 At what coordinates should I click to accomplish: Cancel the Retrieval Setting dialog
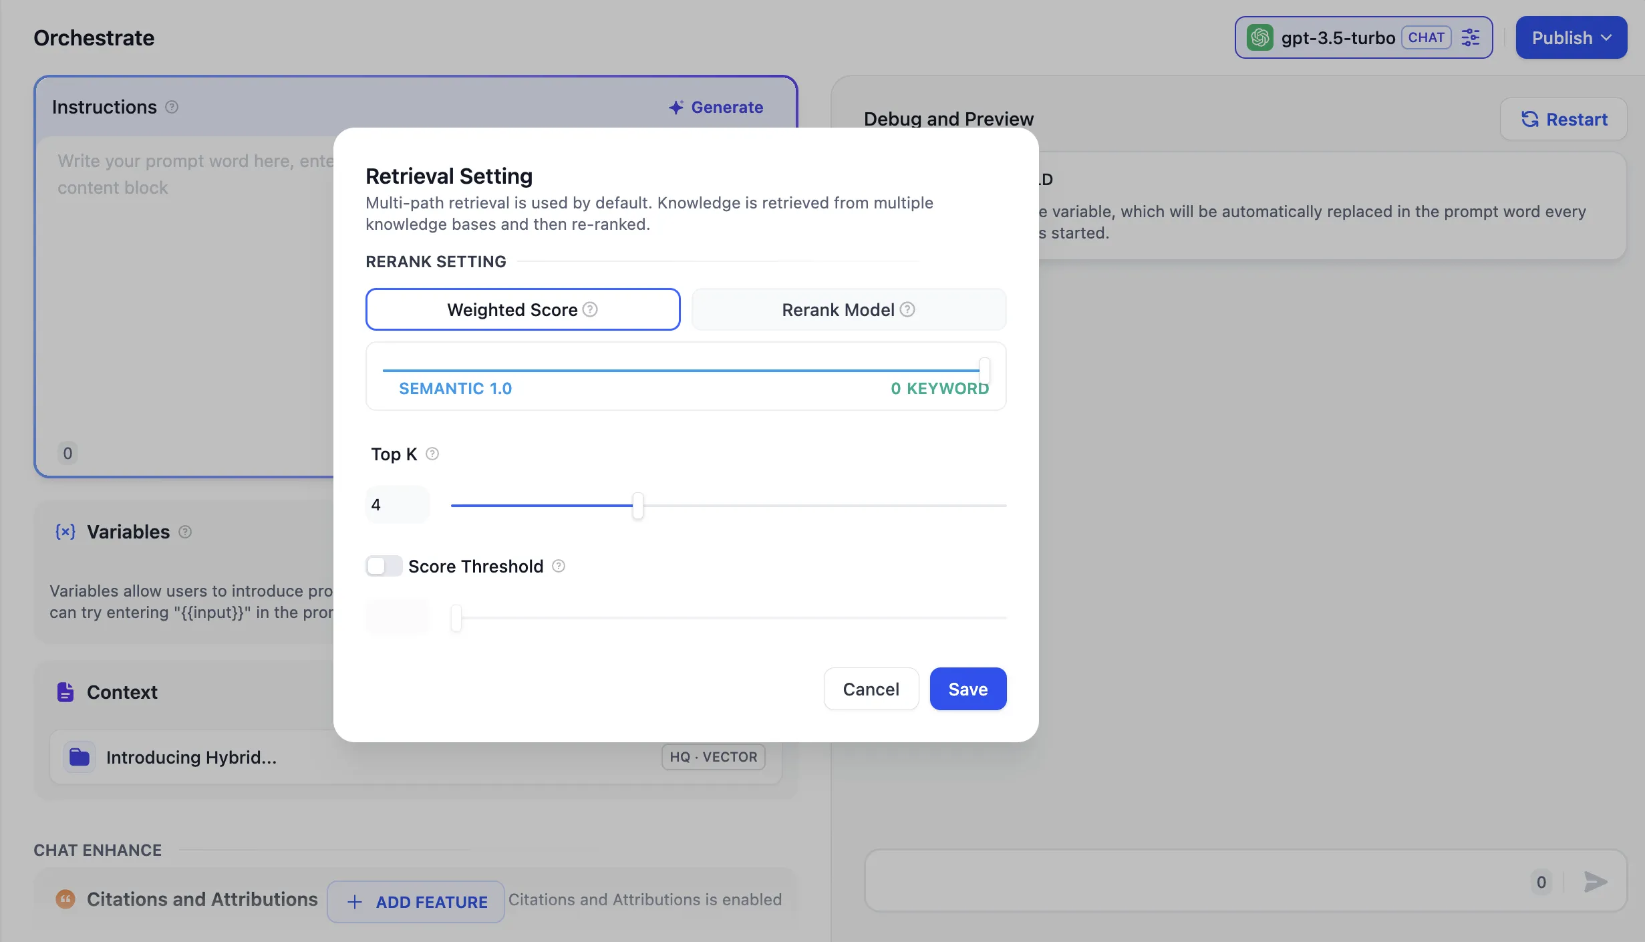(x=871, y=689)
